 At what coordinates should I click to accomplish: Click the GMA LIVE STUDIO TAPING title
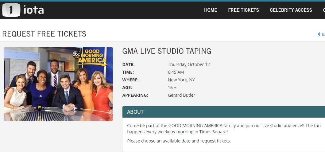[167, 51]
